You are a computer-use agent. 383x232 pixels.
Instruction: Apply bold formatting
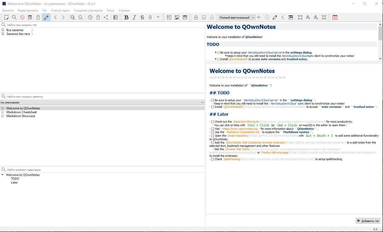[126, 17]
